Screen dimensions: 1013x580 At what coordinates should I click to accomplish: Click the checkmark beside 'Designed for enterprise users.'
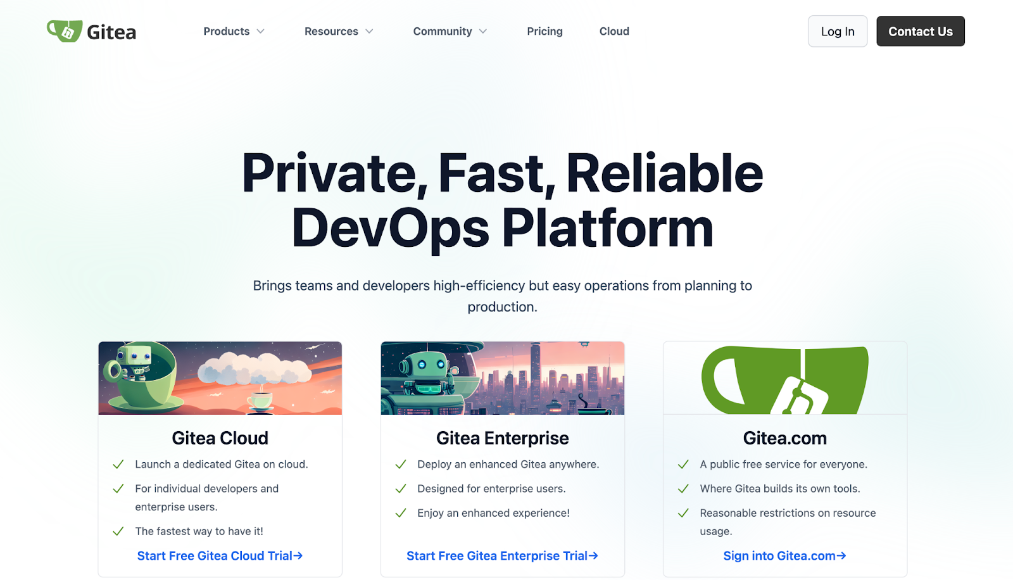coord(400,488)
